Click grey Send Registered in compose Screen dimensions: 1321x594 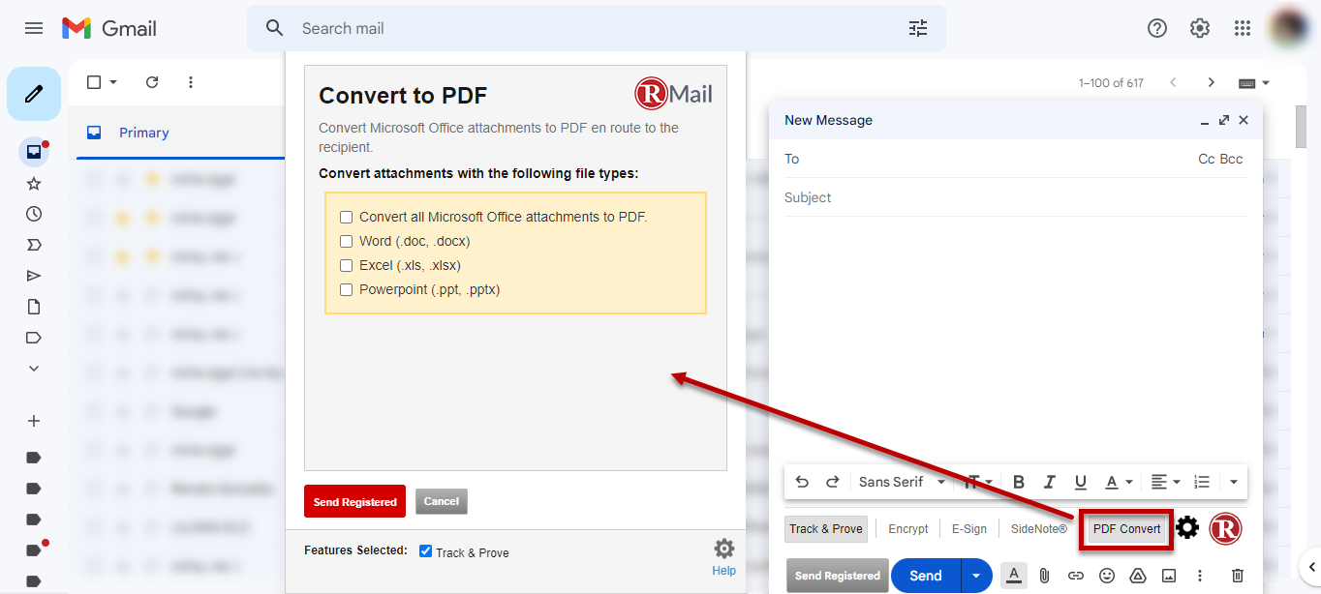pos(837,576)
